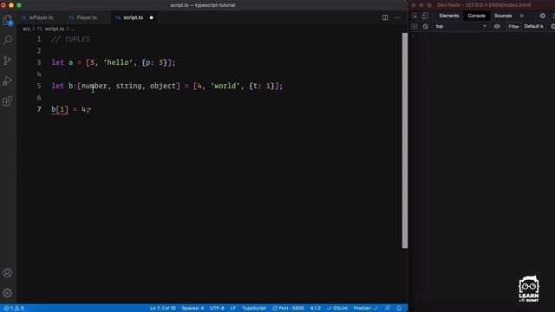Screen dimensions: 555x312
Task: Click LF end of line setting
Action: (x=233, y=309)
